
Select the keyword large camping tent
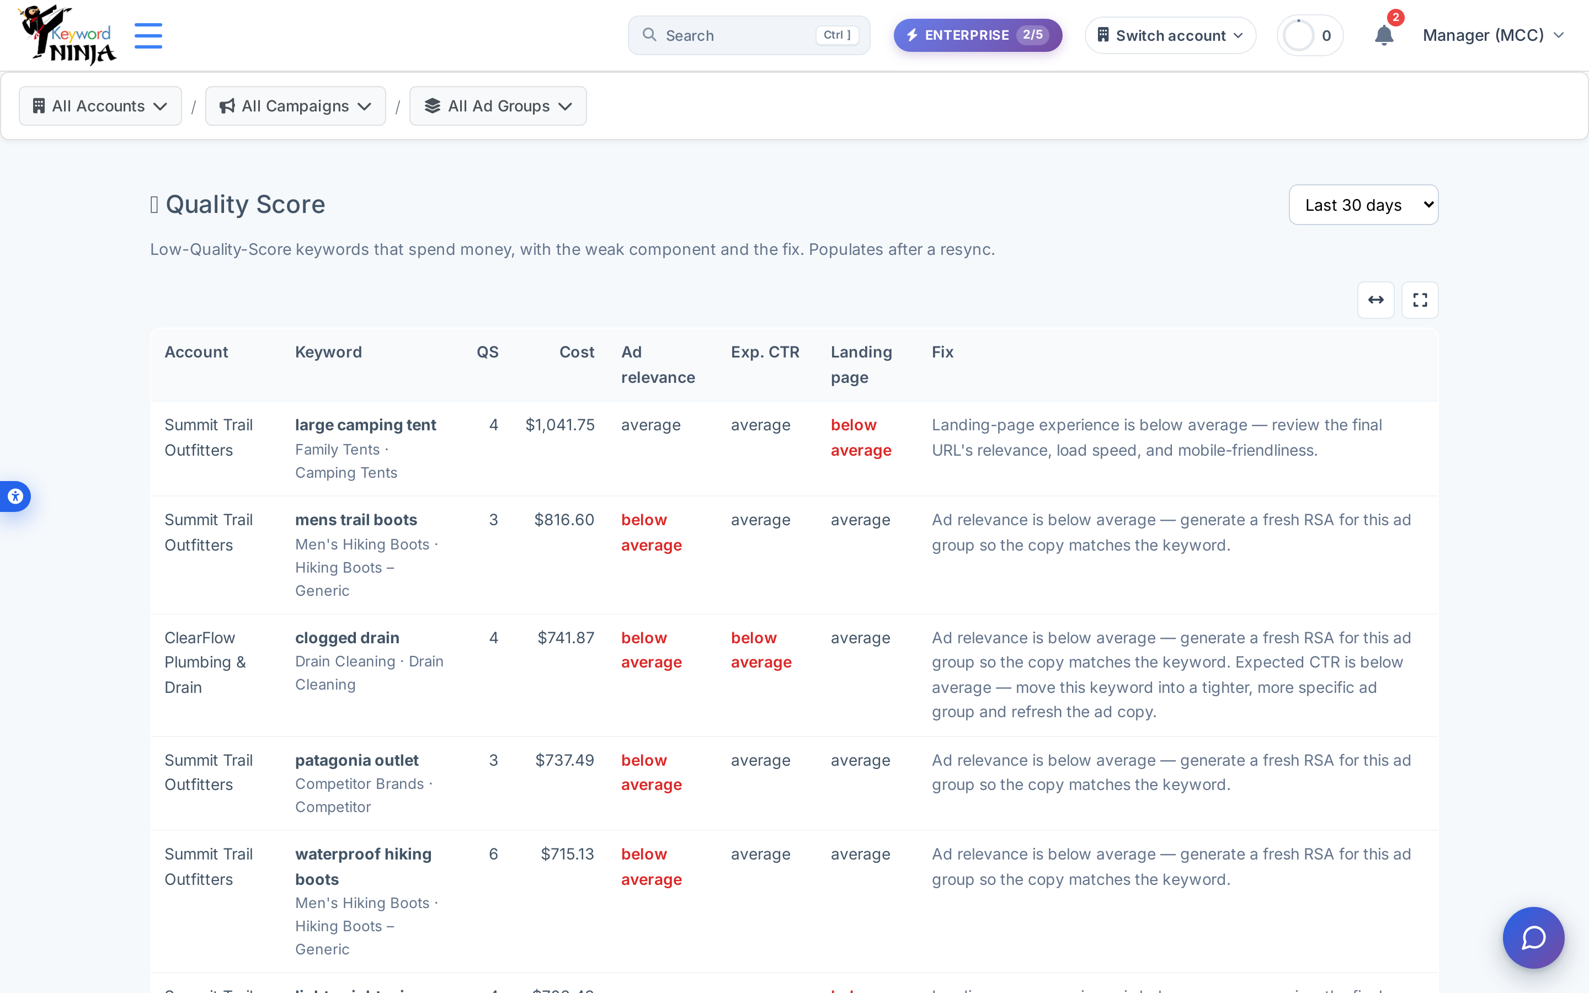(365, 425)
